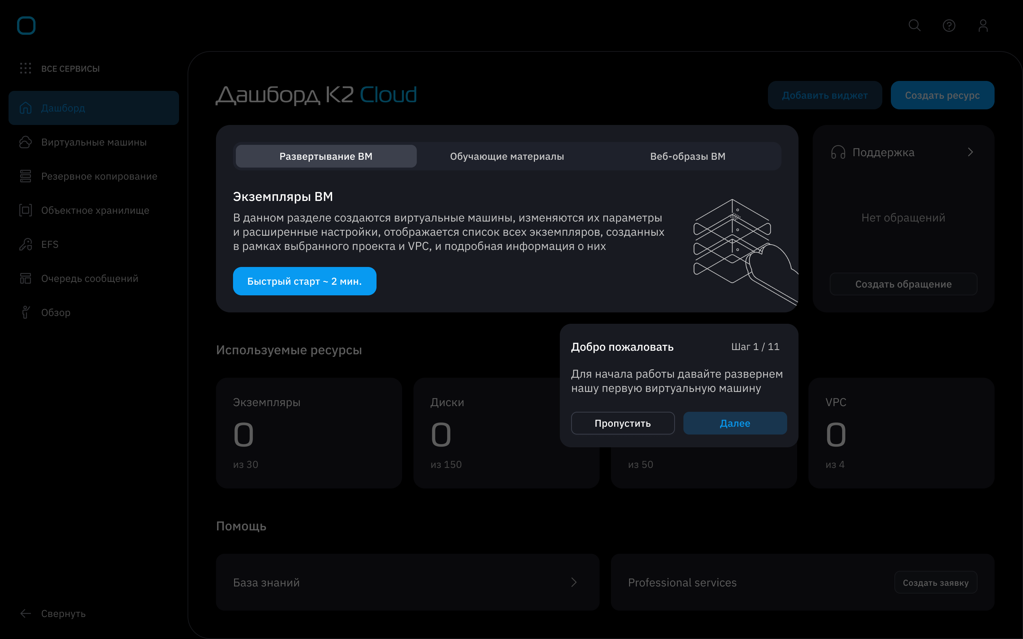Go to Виртуальные машины section

(93, 142)
